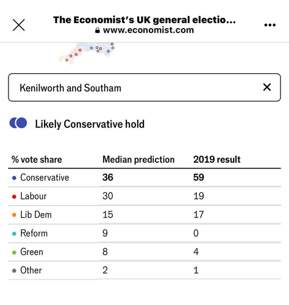Screen dimensions: 289x305
Task: Tap The Economist's UK general election title
Action: [144, 20]
